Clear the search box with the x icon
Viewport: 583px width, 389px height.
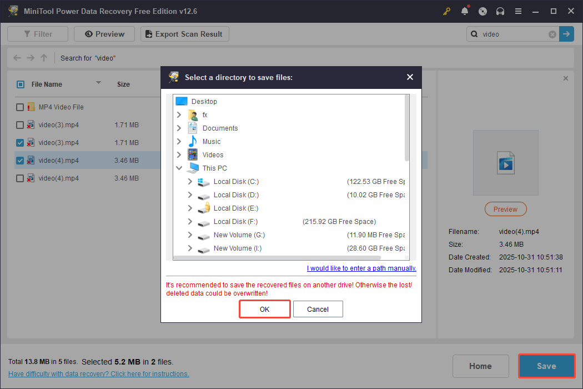pos(552,34)
